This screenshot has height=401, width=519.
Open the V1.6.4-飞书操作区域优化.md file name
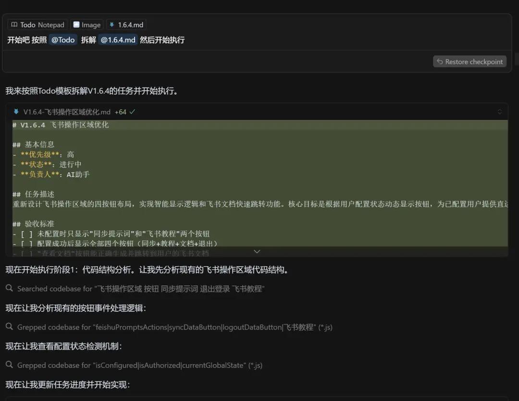67,112
